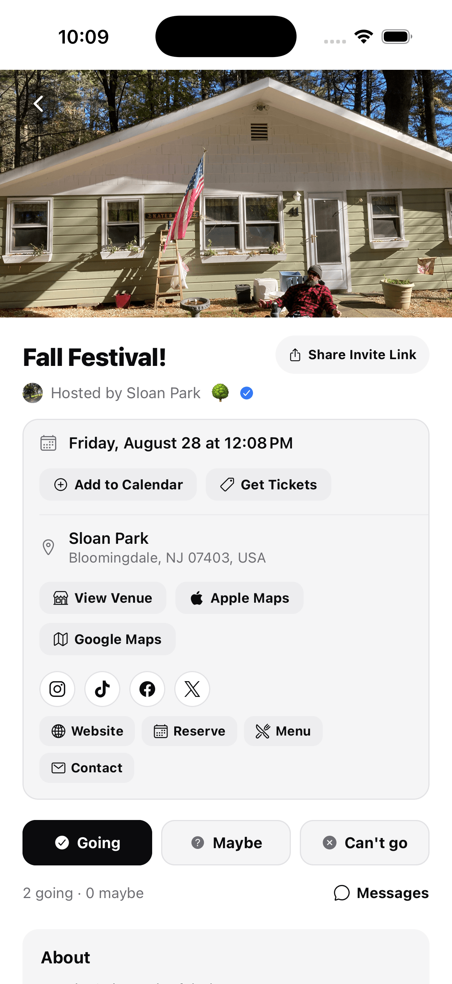Tap the back chevron arrow
This screenshot has width=452, height=984.
(39, 104)
